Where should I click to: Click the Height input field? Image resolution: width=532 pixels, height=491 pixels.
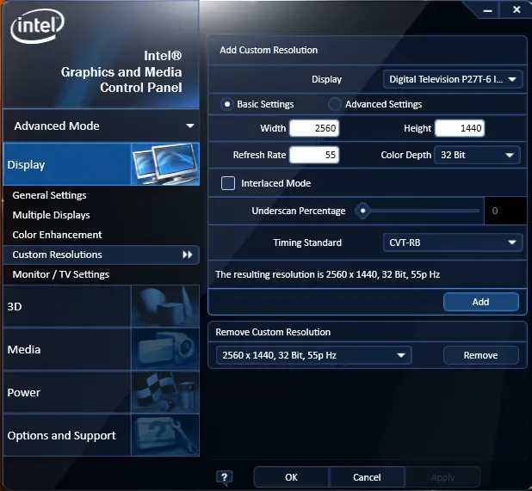click(x=460, y=128)
